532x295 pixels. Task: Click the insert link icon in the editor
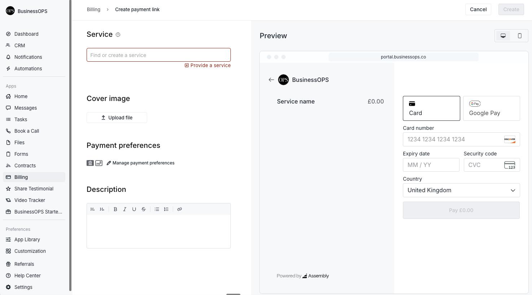pyautogui.click(x=180, y=209)
